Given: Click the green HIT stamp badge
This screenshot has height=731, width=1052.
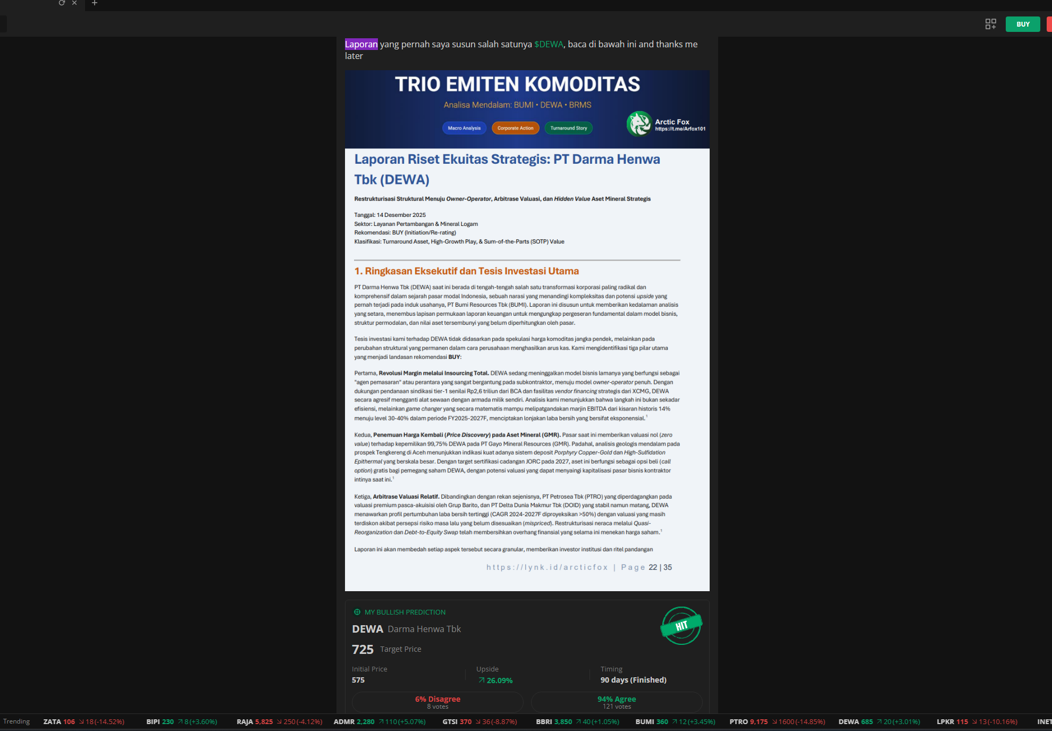Looking at the screenshot, I should 681,626.
